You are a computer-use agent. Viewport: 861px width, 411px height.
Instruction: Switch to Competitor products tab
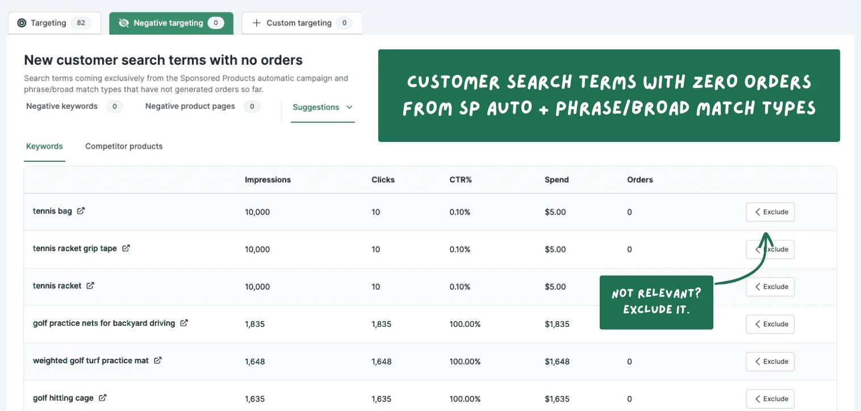tap(124, 146)
